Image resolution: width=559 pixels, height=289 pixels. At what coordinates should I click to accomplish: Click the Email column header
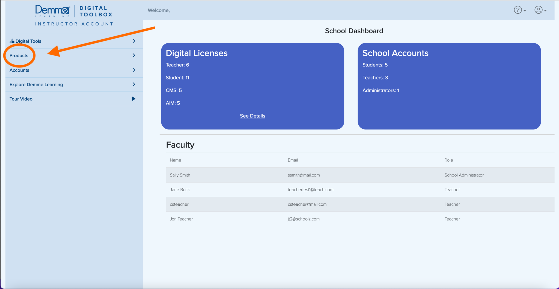(x=293, y=160)
